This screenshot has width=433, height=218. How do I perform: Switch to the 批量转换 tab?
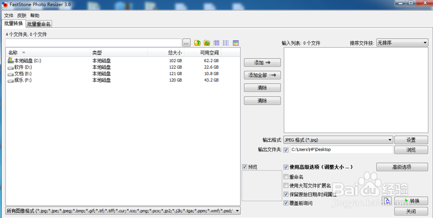click(x=13, y=24)
